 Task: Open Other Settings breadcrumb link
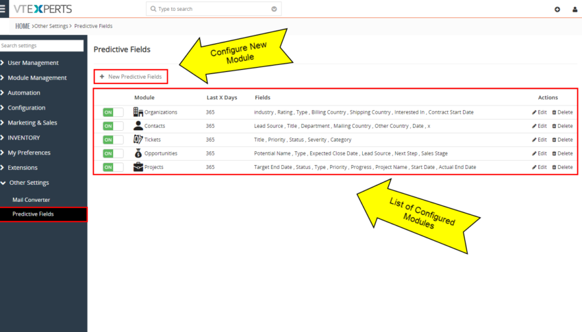click(51, 26)
